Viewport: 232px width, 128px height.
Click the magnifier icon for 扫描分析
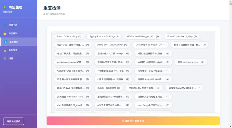[x=5, y=25]
